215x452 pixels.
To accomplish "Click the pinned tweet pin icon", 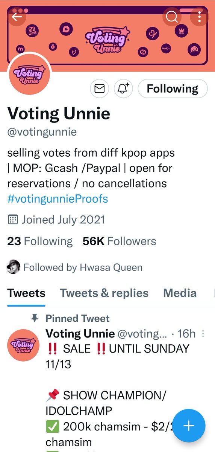I will 35,319.
